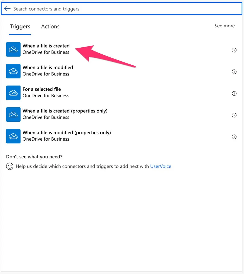
Task: Choose the 'For a selected file' trigger text
Action: (x=42, y=89)
